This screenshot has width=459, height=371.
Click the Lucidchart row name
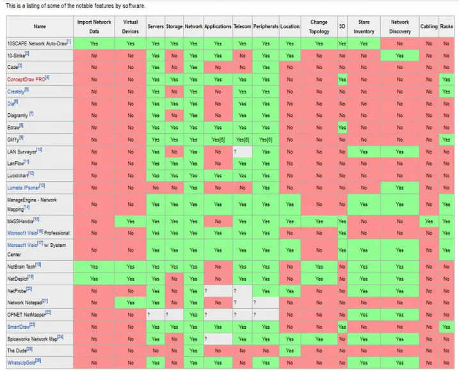click(17, 175)
